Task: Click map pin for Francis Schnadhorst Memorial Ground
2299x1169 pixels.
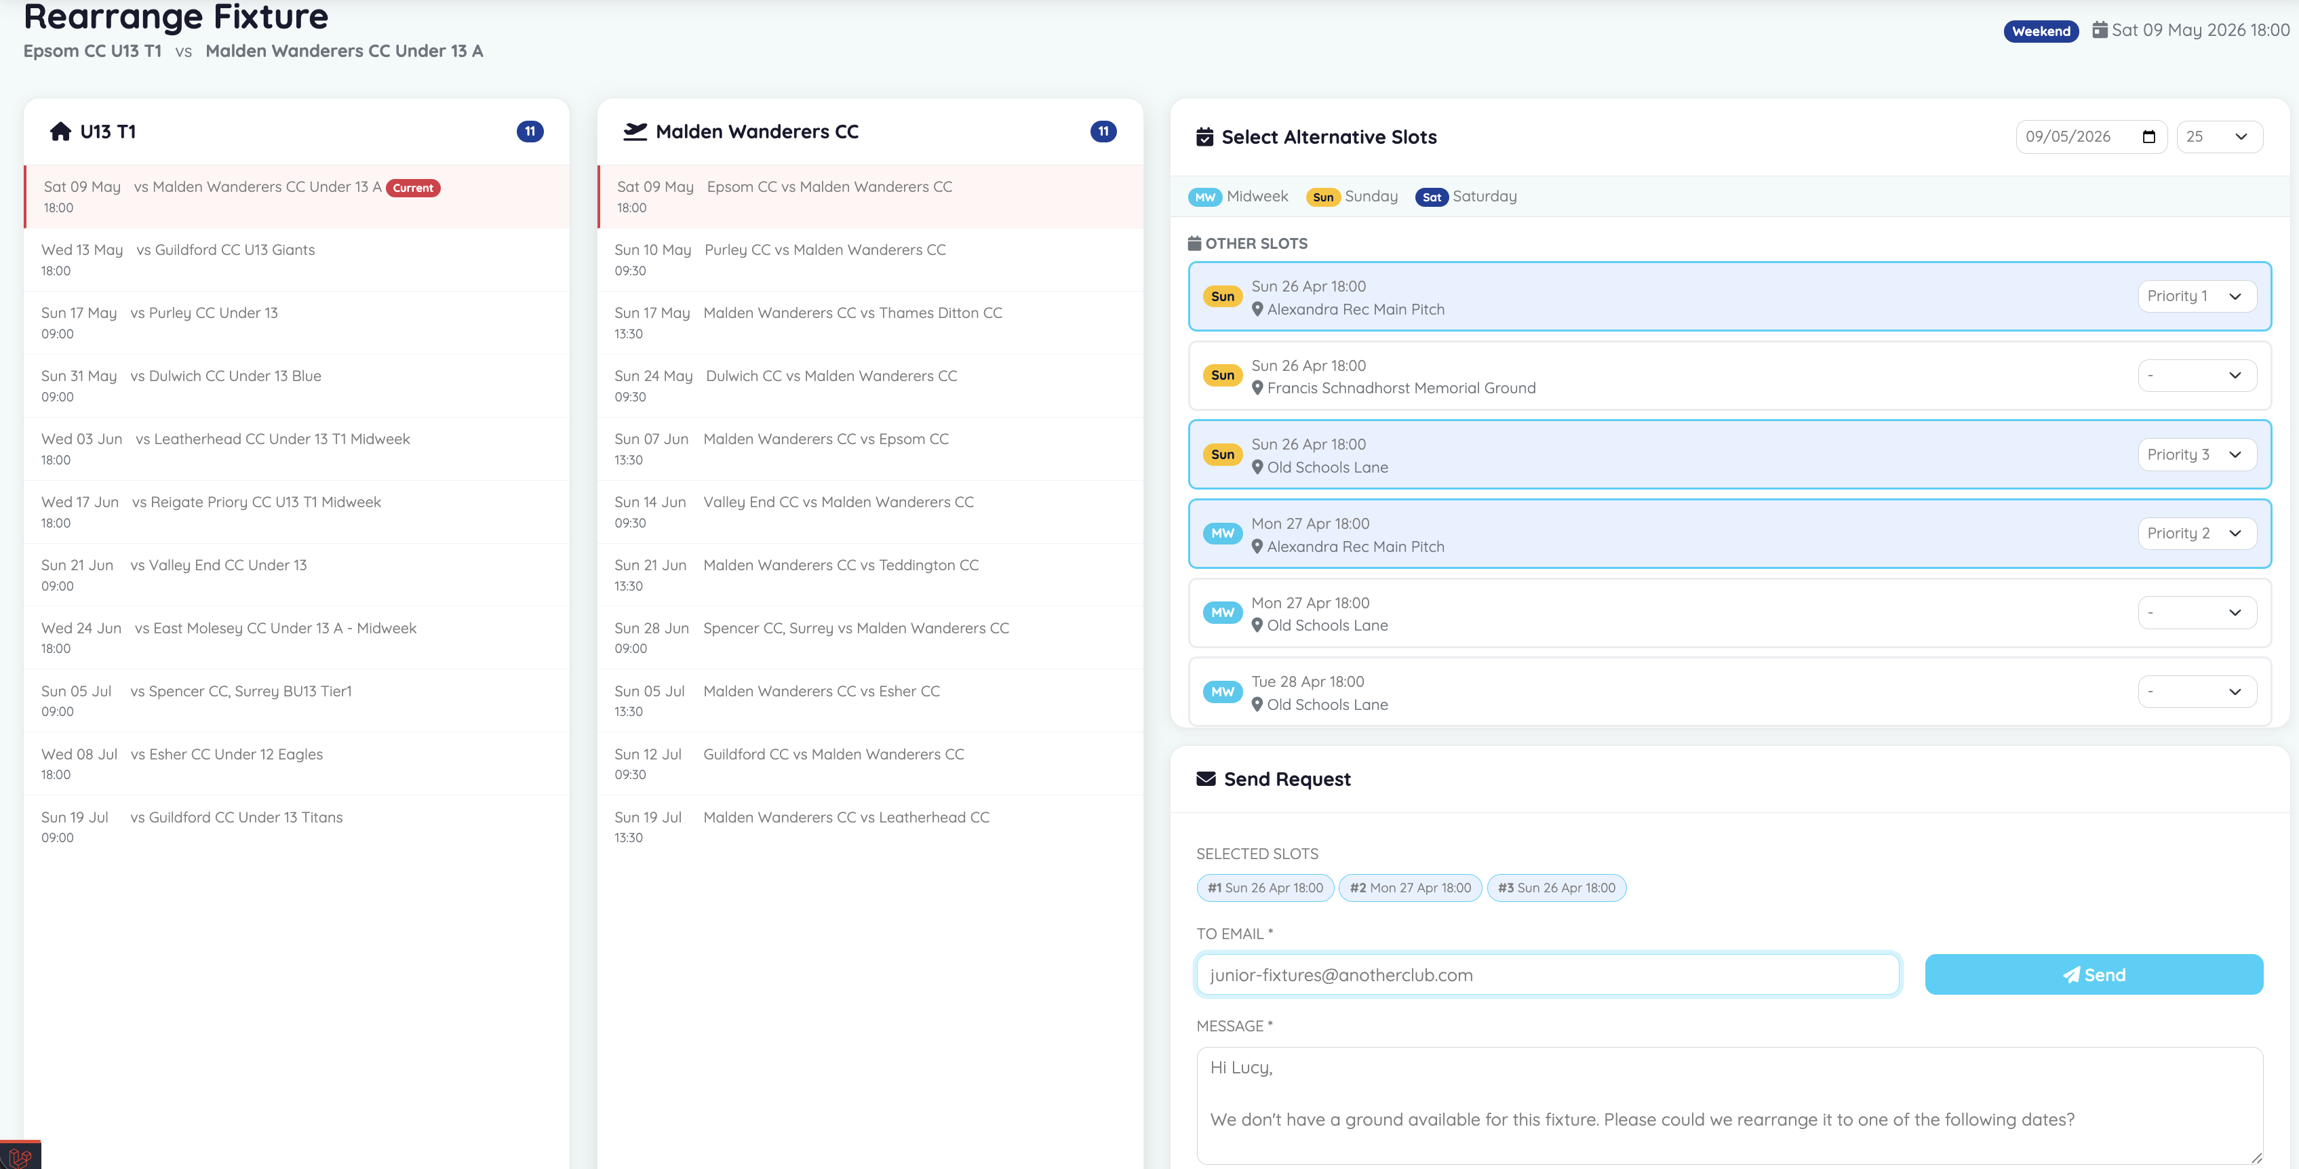Action: pyautogui.click(x=1257, y=388)
